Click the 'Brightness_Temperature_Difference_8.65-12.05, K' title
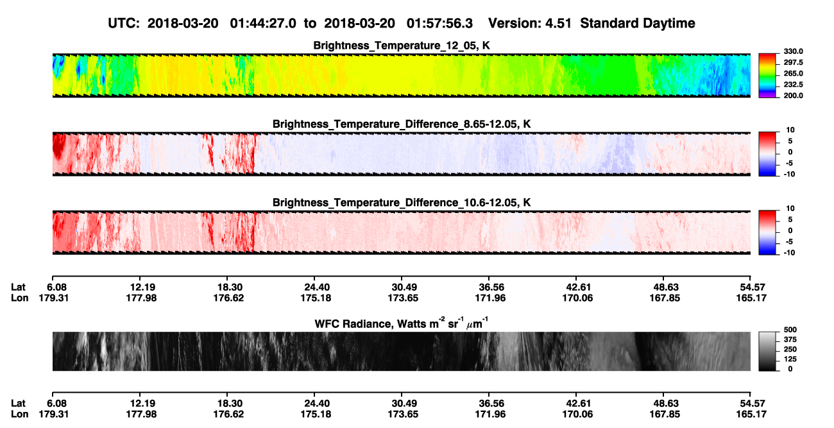 point(401,124)
